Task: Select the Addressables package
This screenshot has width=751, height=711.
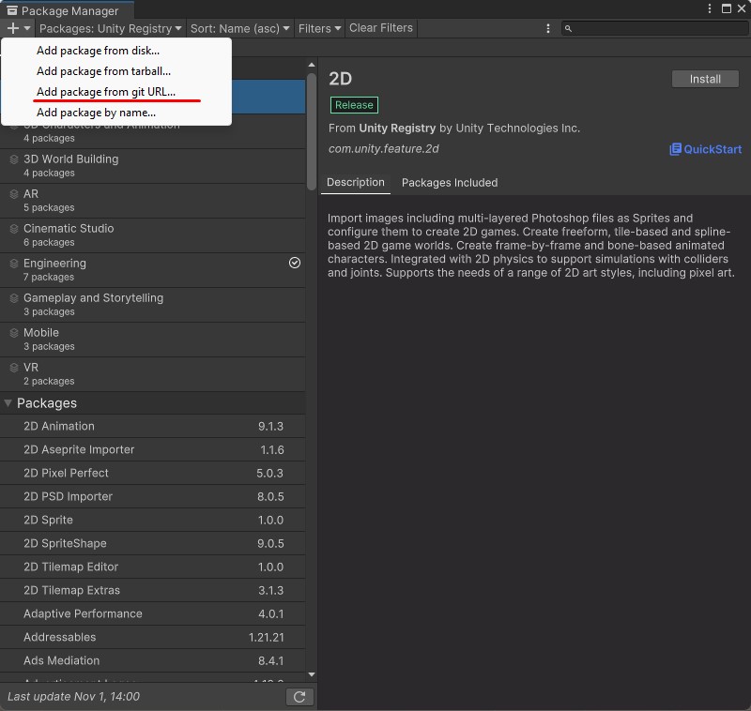Action: [152, 637]
